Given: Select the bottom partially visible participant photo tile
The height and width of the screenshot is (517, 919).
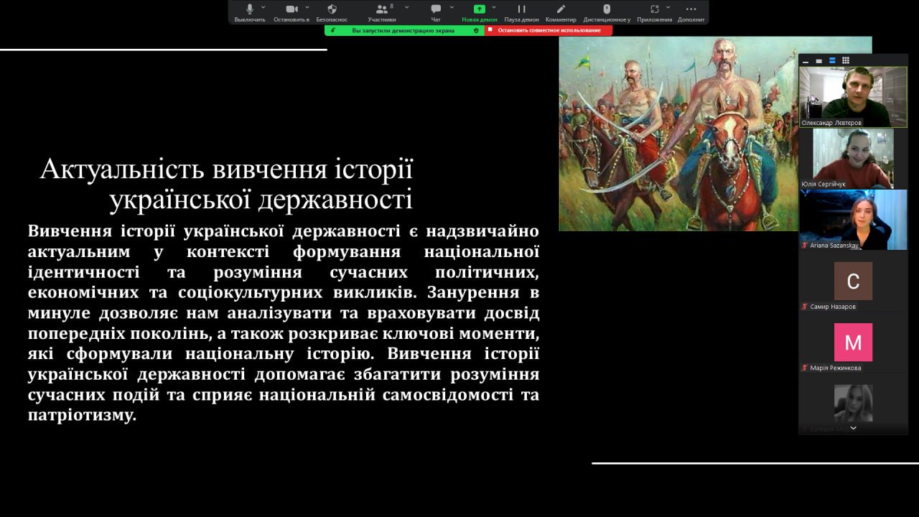Looking at the screenshot, I should 854,404.
